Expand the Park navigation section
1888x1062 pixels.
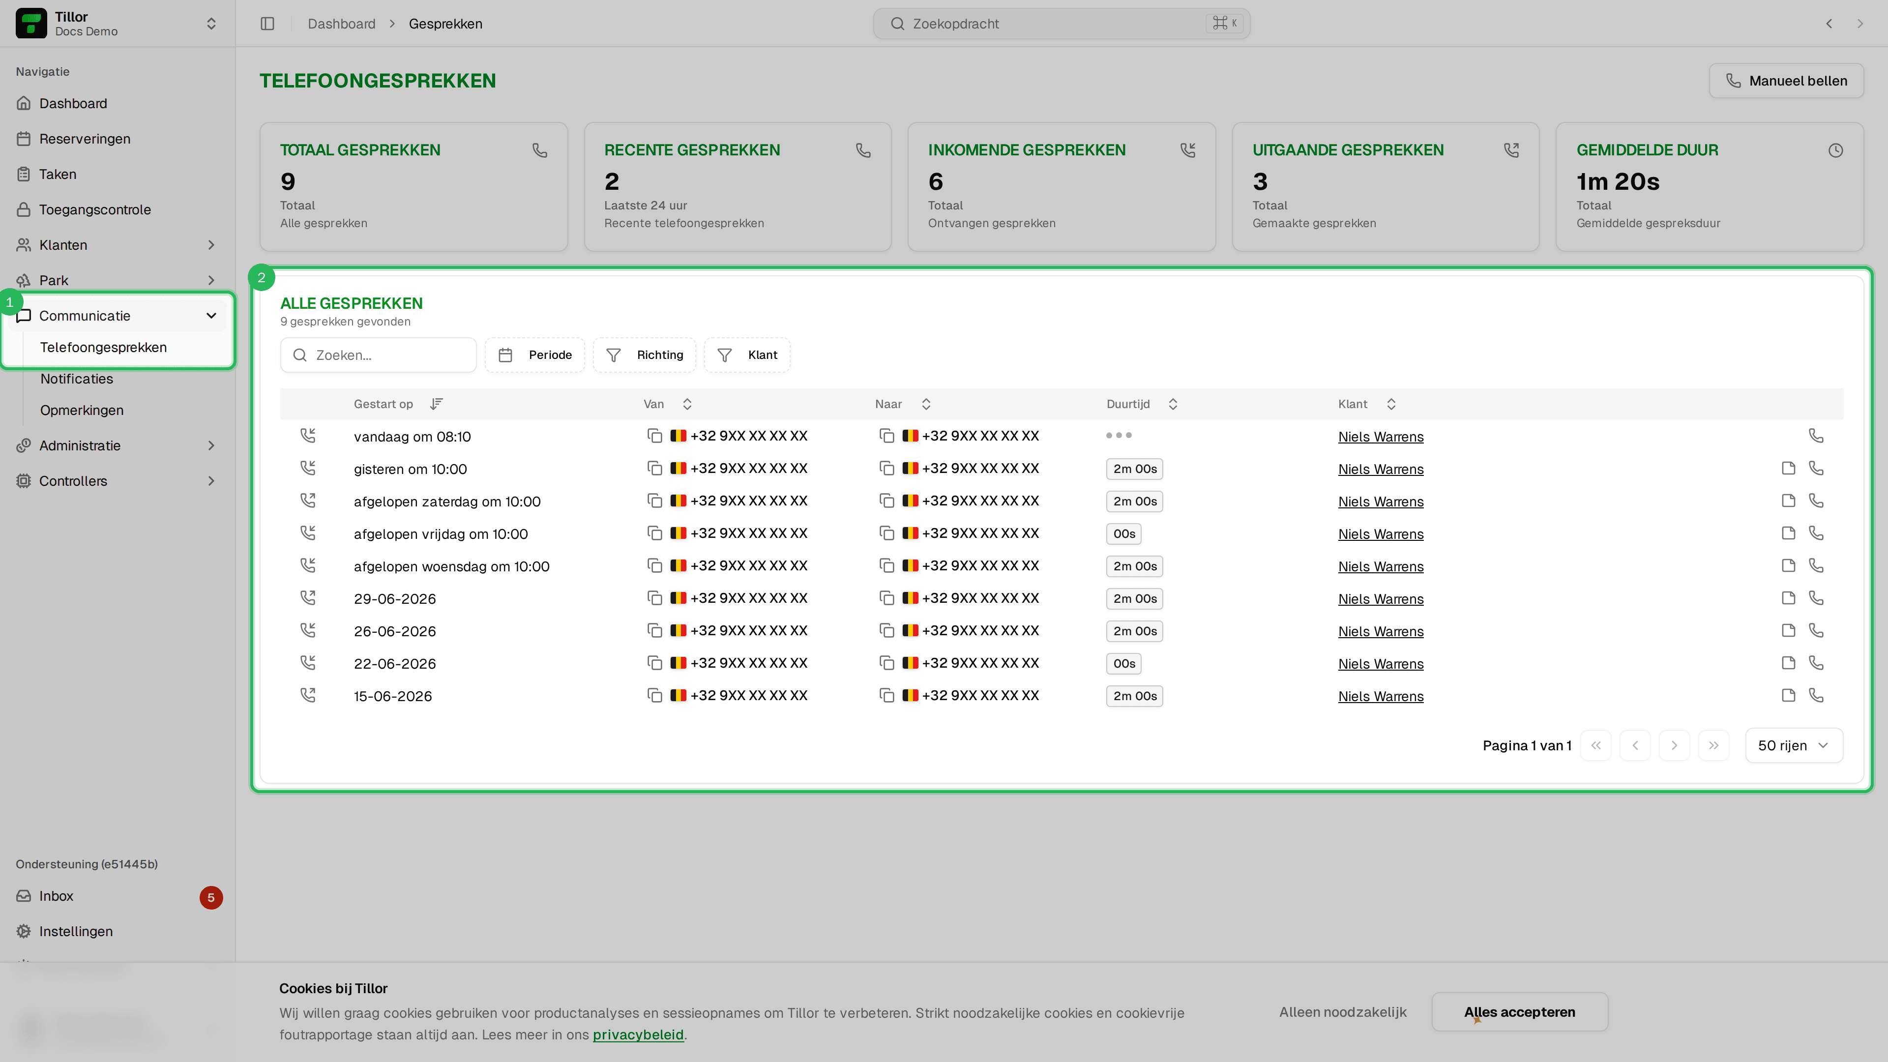pyautogui.click(x=118, y=280)
